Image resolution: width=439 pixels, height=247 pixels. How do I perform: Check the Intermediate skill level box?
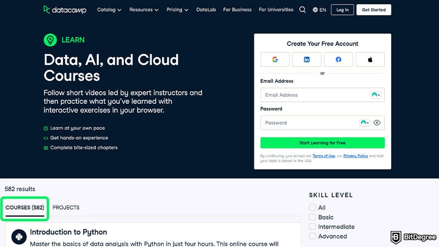(x=312, y=227)
